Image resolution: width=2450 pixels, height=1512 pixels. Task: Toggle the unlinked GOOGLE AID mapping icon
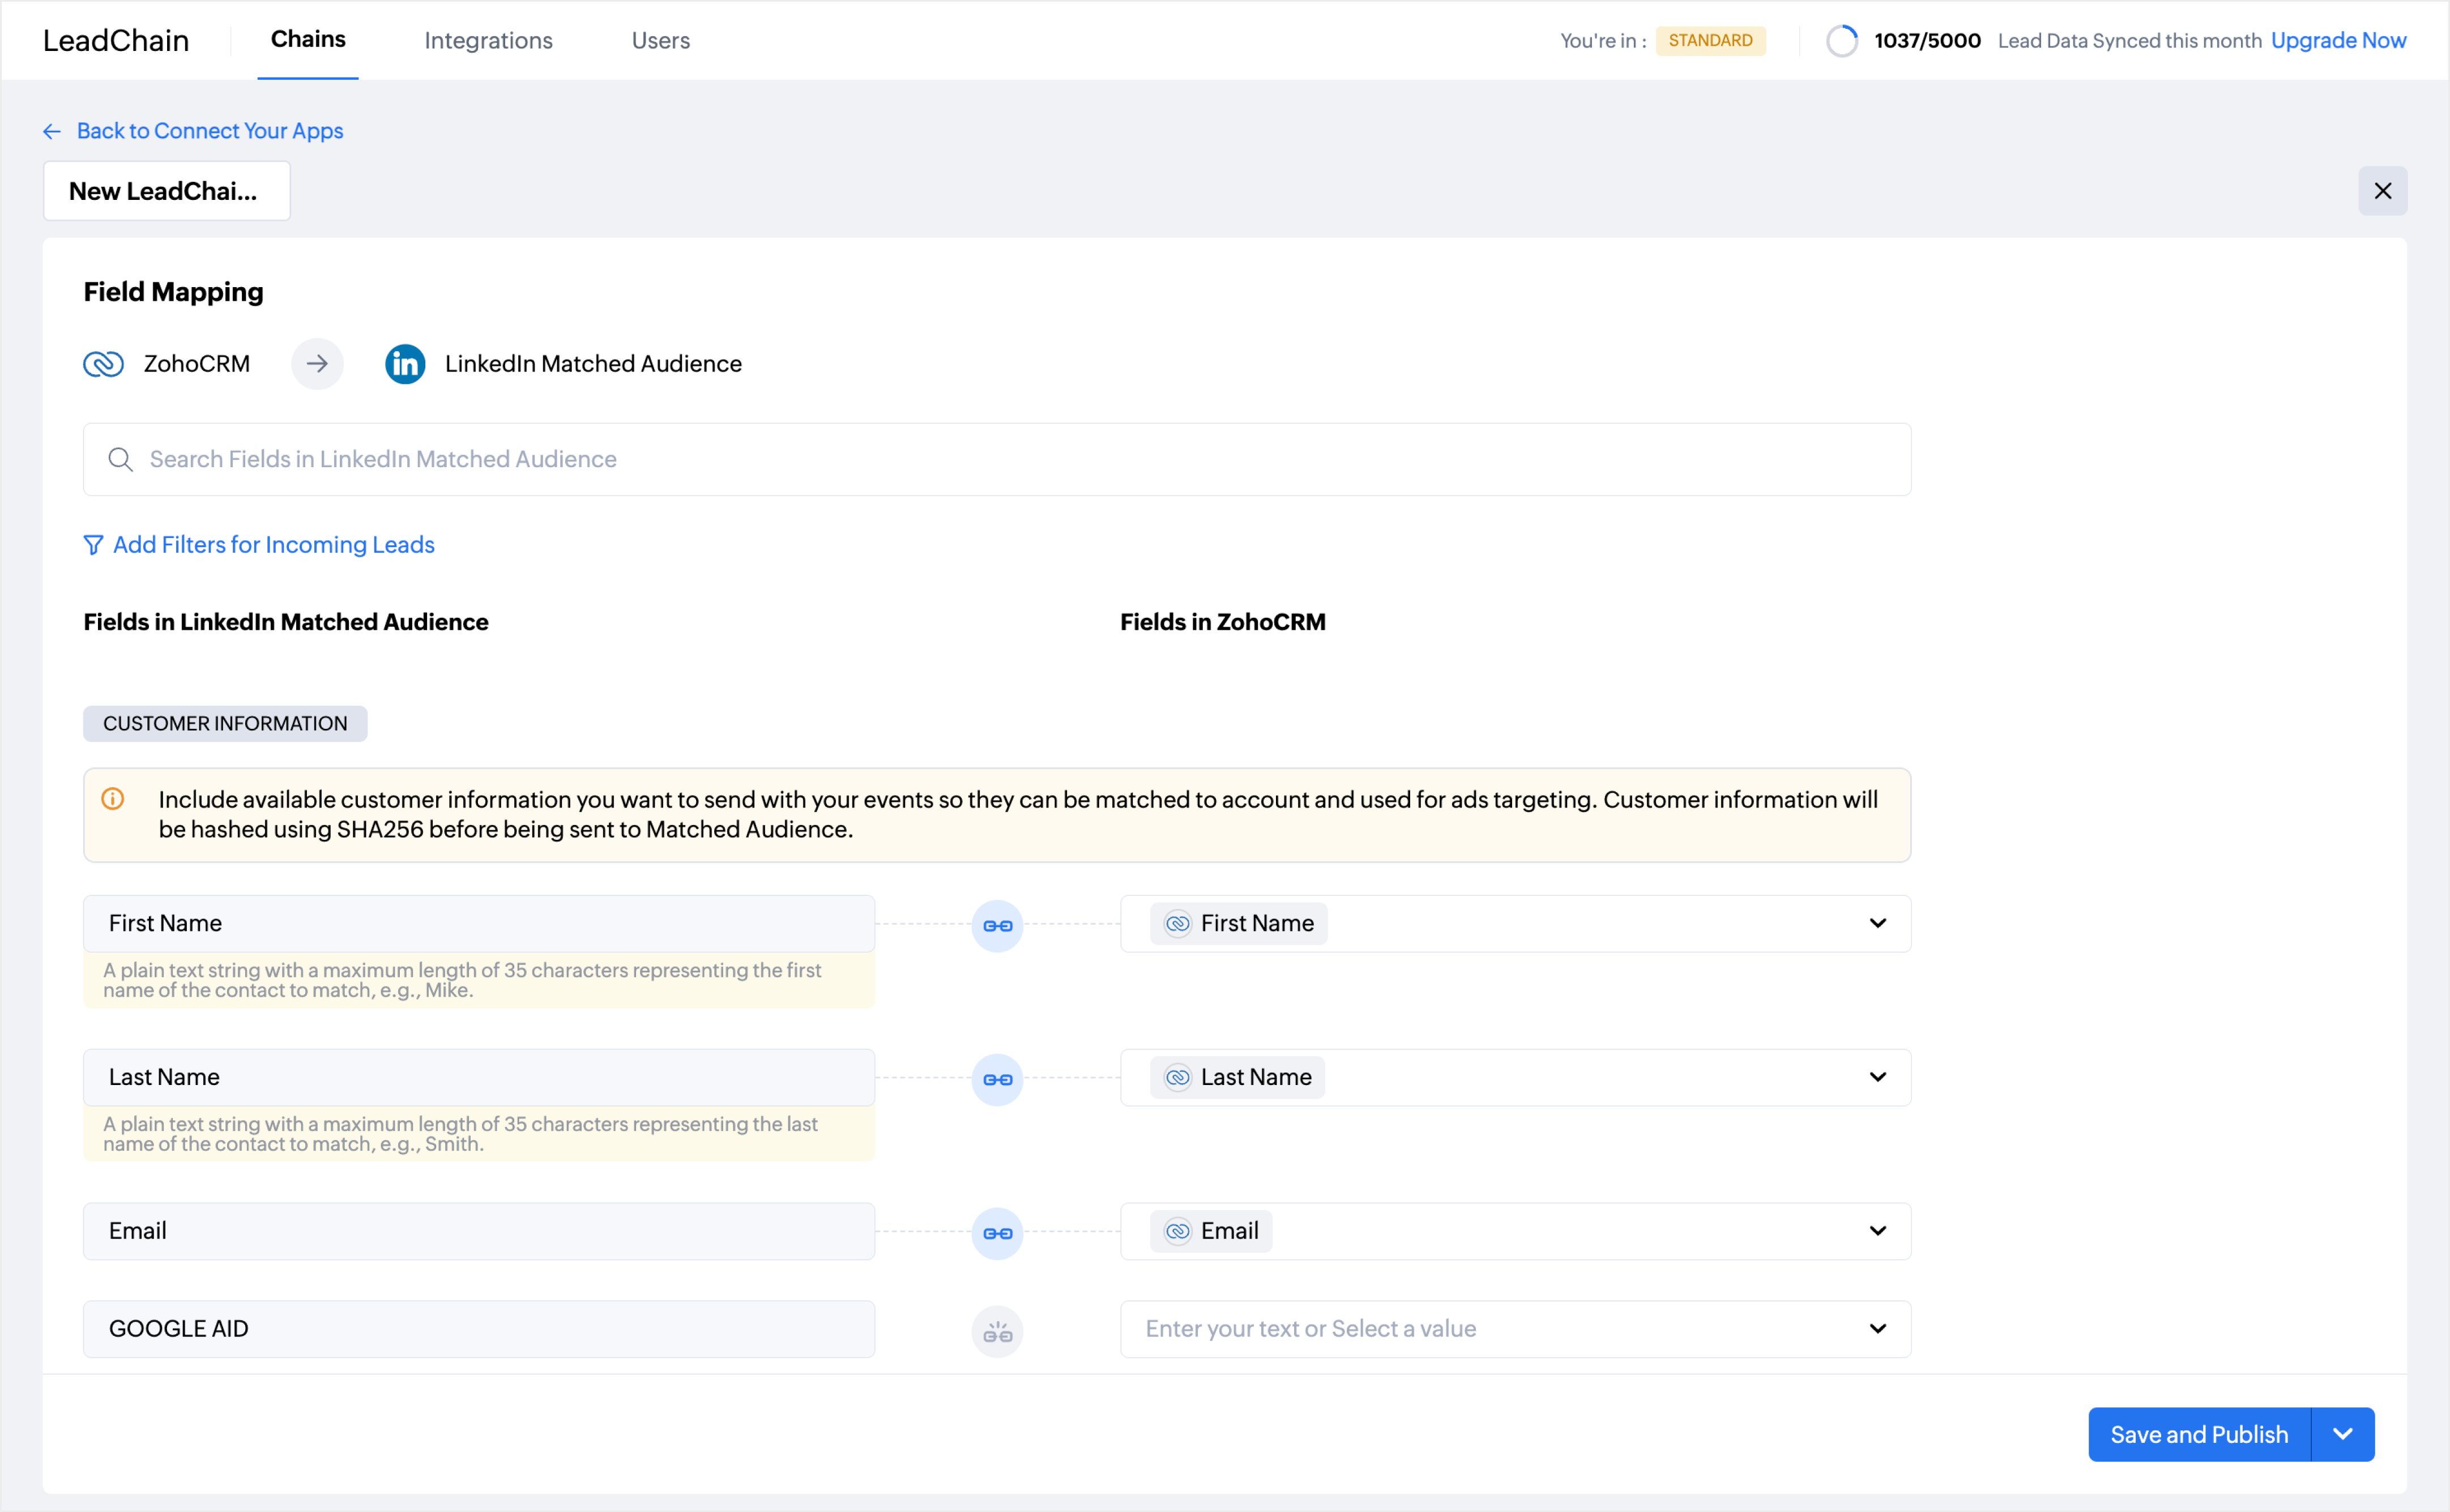click(x=997, y=1332)
